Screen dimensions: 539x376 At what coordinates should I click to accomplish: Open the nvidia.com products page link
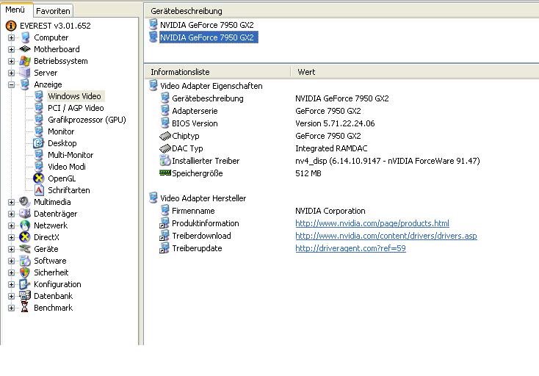[x=372, y=223]
